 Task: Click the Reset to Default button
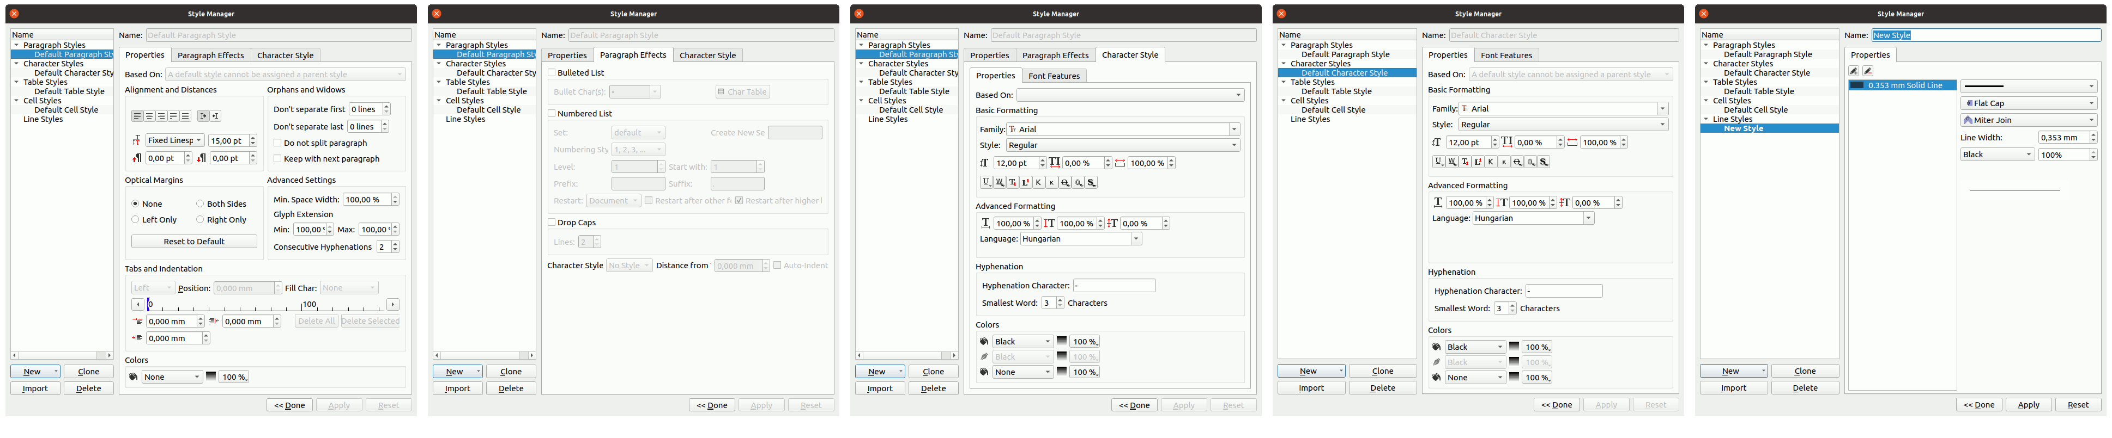[193, 242]
